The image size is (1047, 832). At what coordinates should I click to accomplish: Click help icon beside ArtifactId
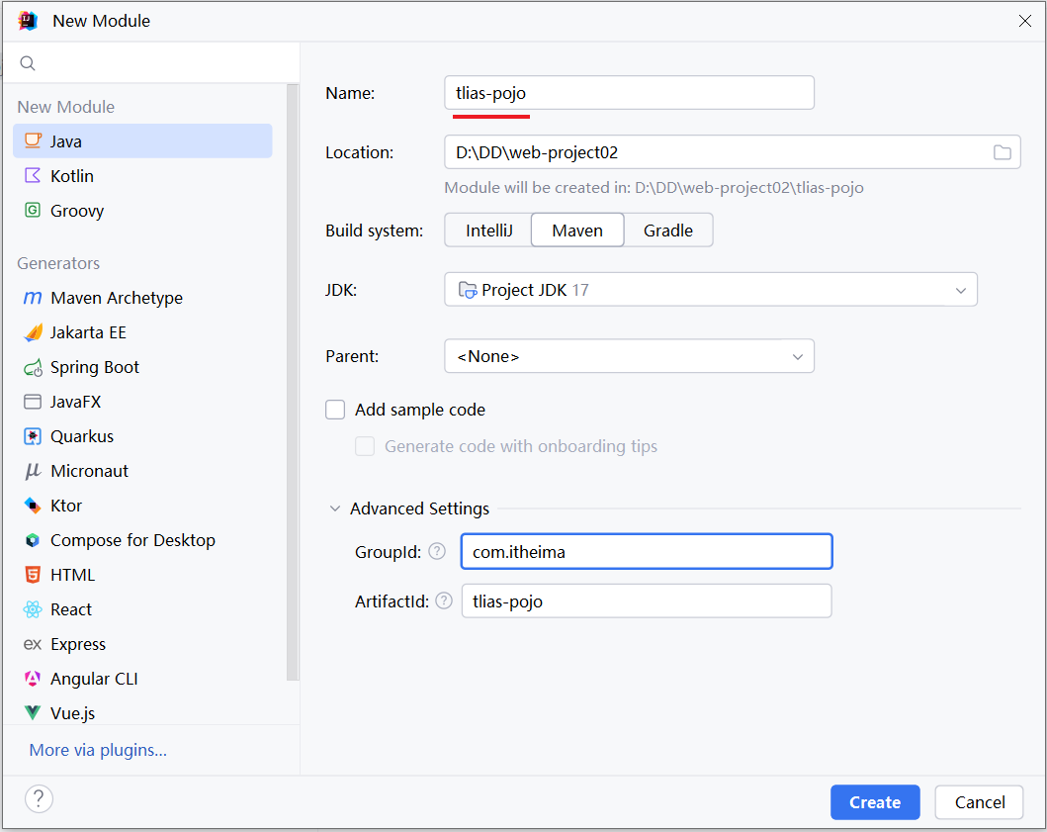[444, 601]
